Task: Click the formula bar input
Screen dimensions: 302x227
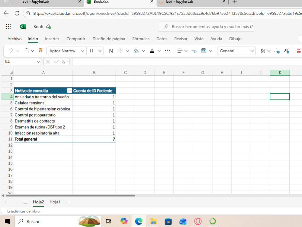Action: 187,62
